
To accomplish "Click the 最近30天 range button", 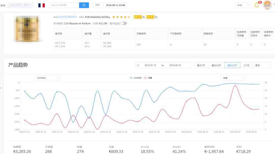I will tap(232, 65).
